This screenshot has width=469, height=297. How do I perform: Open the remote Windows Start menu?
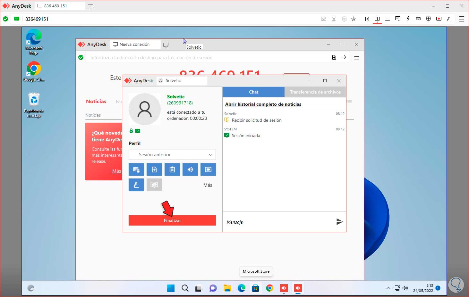[171, 288]
